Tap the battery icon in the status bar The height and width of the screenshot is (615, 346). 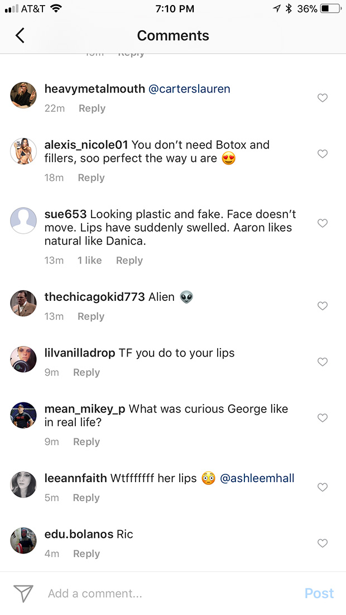(330, 8)
